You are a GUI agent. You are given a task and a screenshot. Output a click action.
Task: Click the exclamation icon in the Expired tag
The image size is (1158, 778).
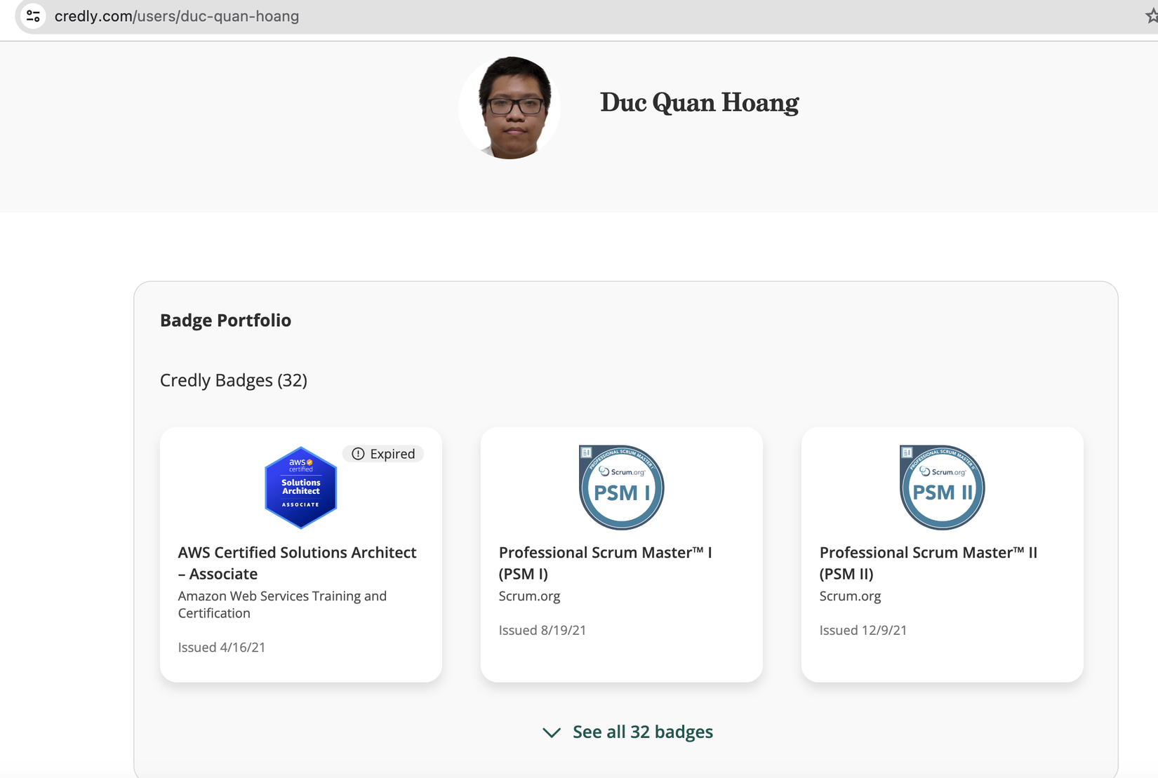coord(358,454)
